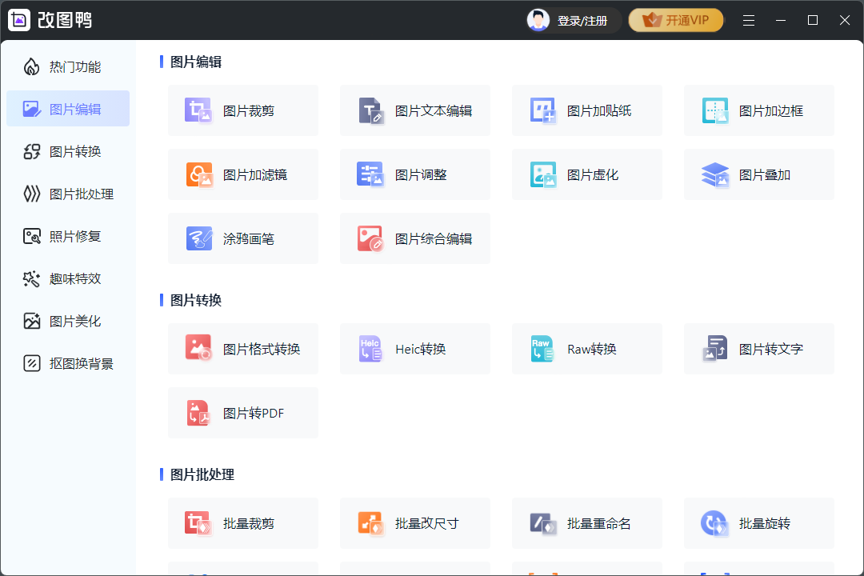Launch the 涂鸦画笔 doodle brush icon
Viewport: 864px width, 576px height.
pos(198,238)
